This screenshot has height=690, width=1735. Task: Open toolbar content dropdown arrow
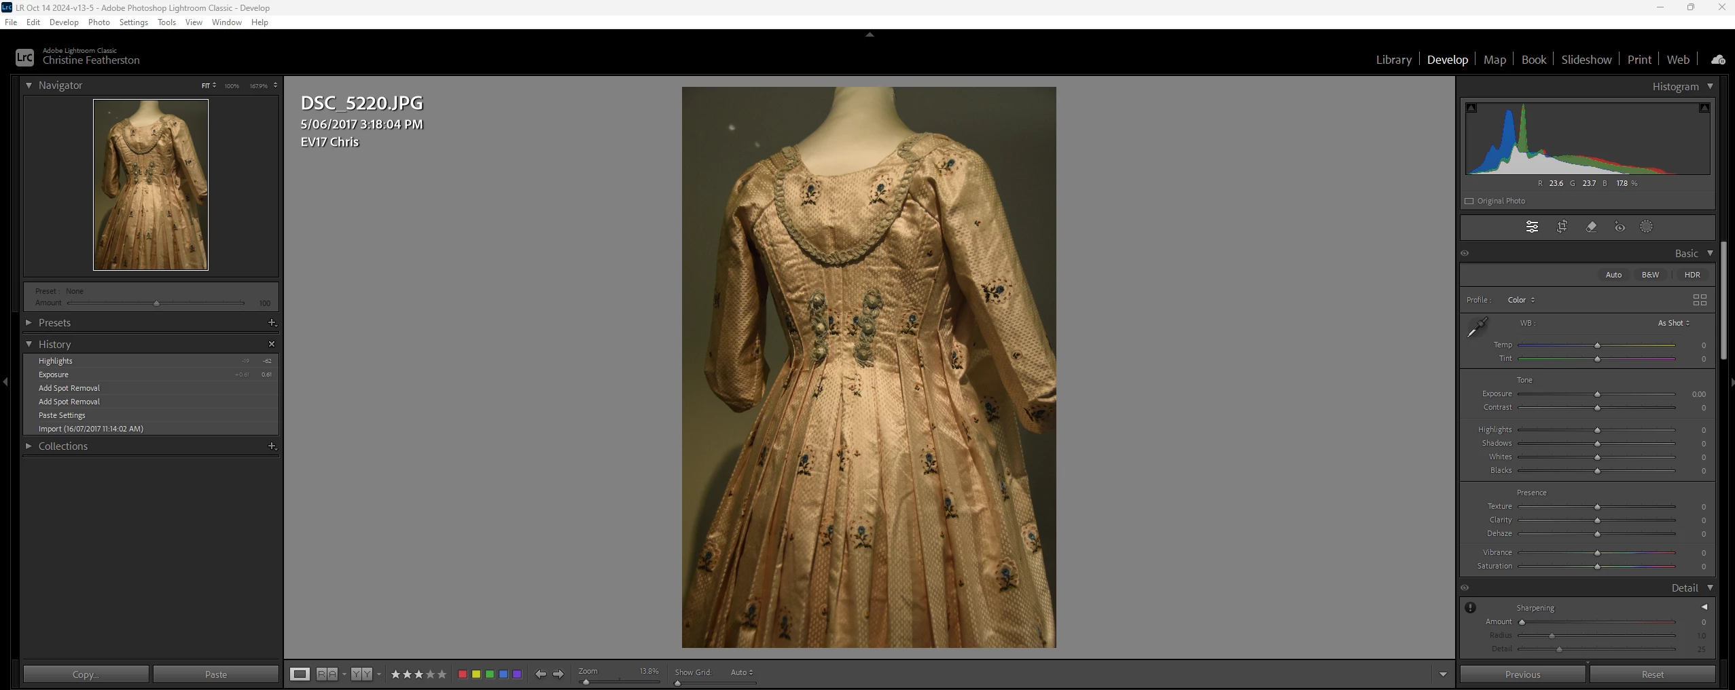coord(1443,674)
